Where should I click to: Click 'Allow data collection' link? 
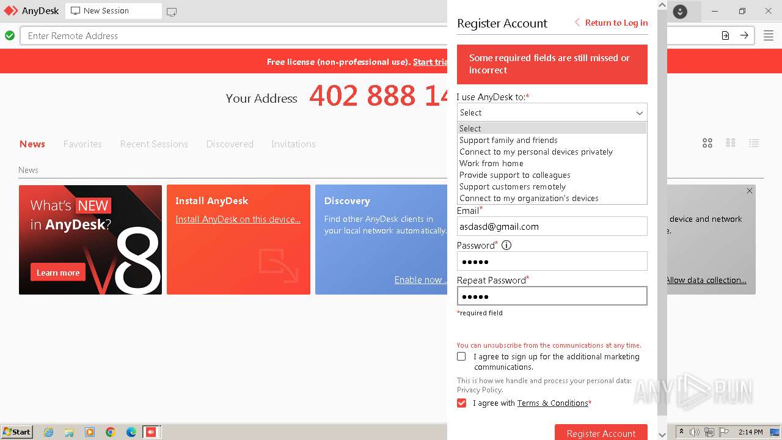(x=706, y=280)
